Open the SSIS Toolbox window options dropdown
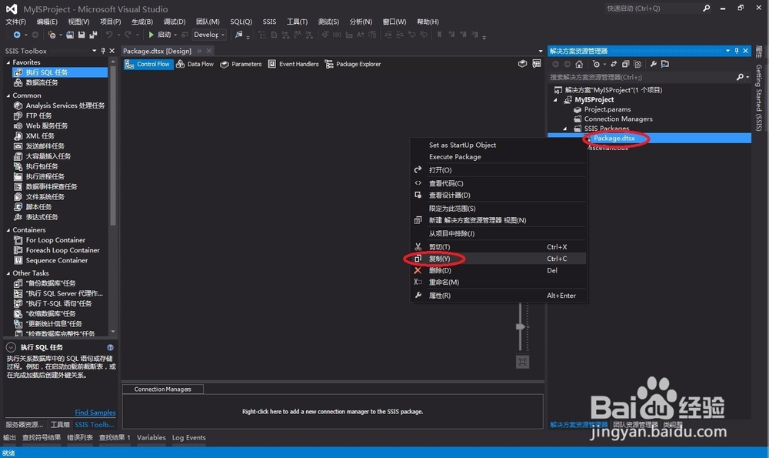 [94, 51]
